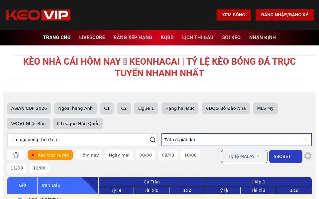Click the ĐĂNG NHẬP/ĐĂNG KÝ button
319x199 pixels.
(x=285, y=15)
